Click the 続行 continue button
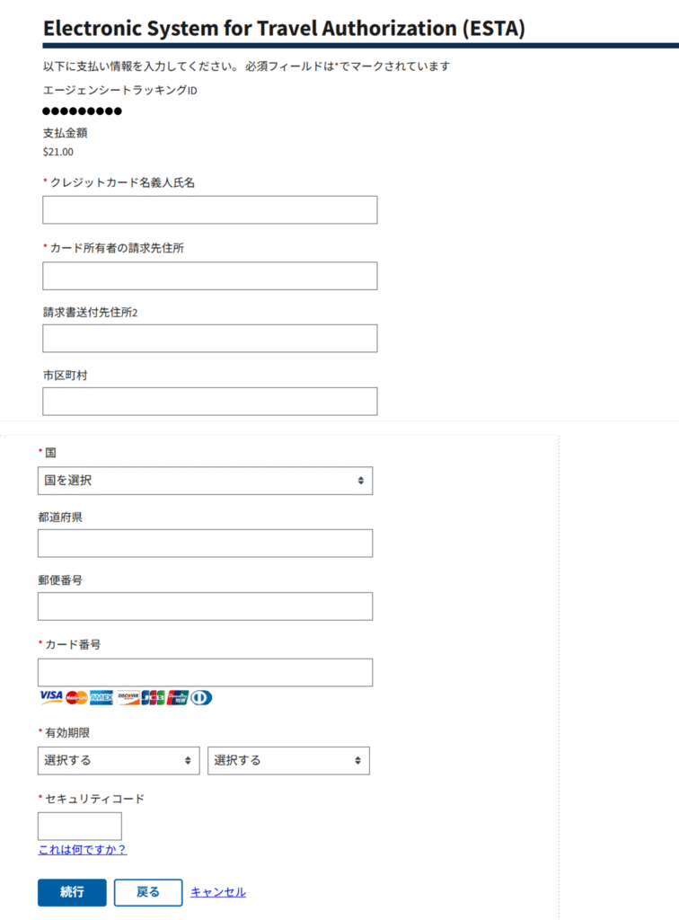This screenshot has height=920, width=679. coord(72,892)
